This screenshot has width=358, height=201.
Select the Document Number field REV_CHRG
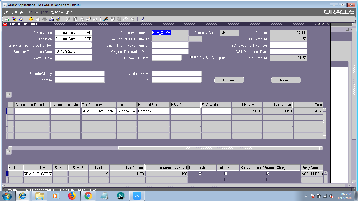[x=170, y=33]
